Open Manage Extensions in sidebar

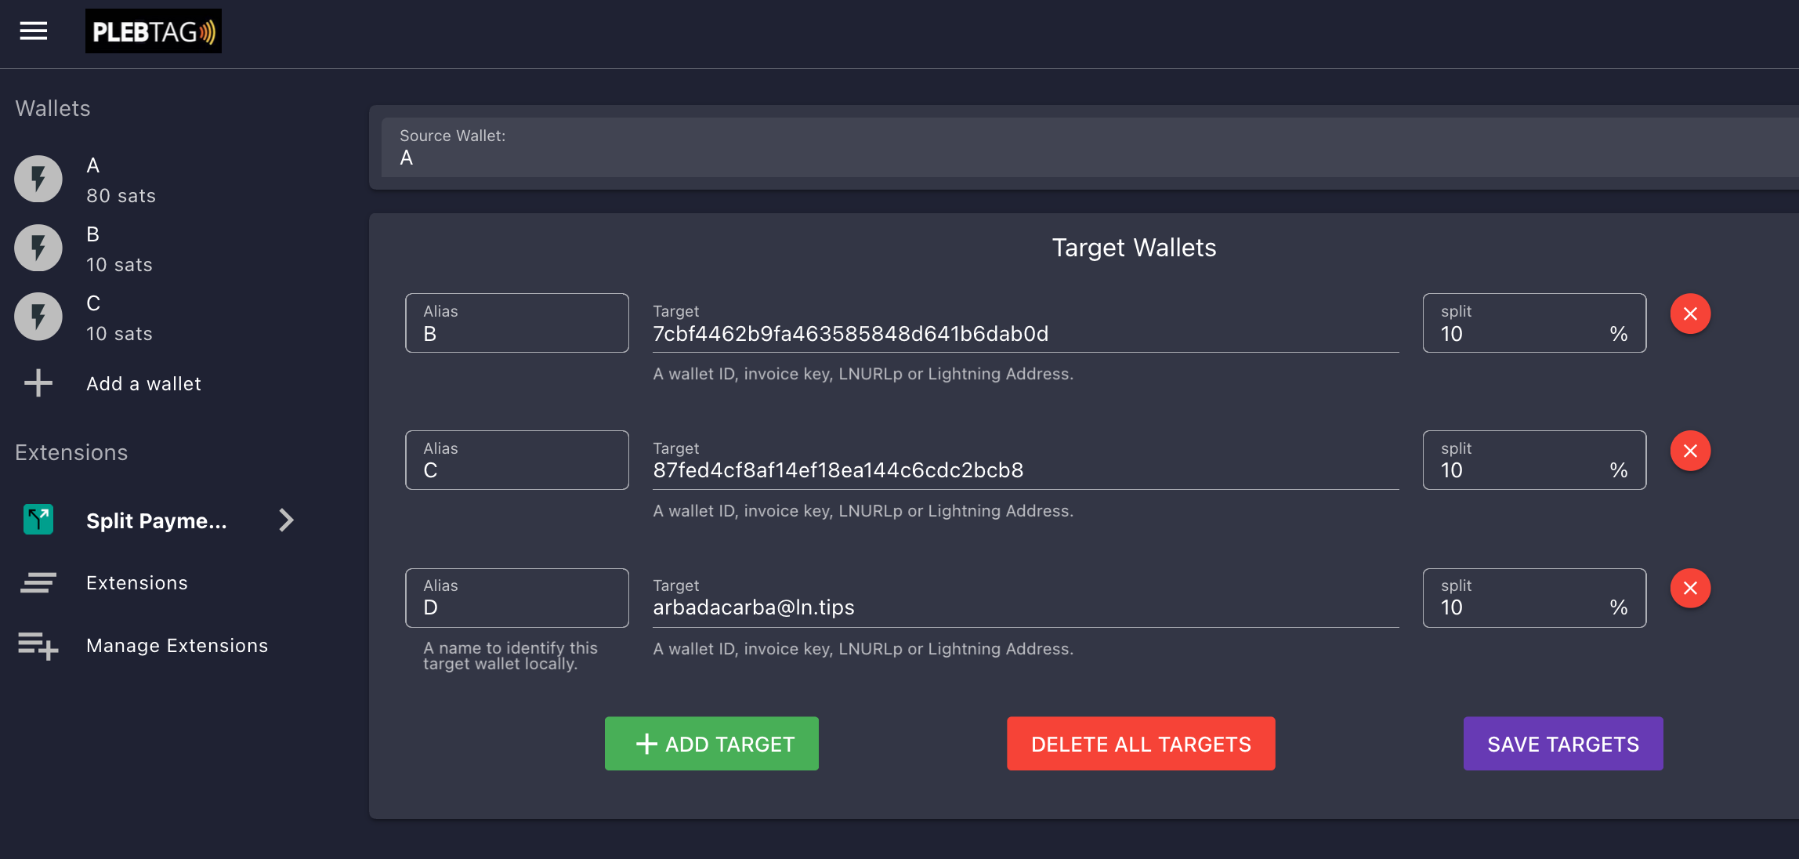click(x=177, y=646)
